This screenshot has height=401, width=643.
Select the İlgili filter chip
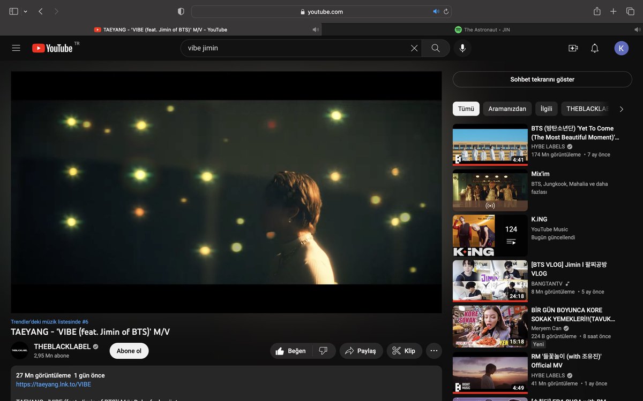pos(547,109)
